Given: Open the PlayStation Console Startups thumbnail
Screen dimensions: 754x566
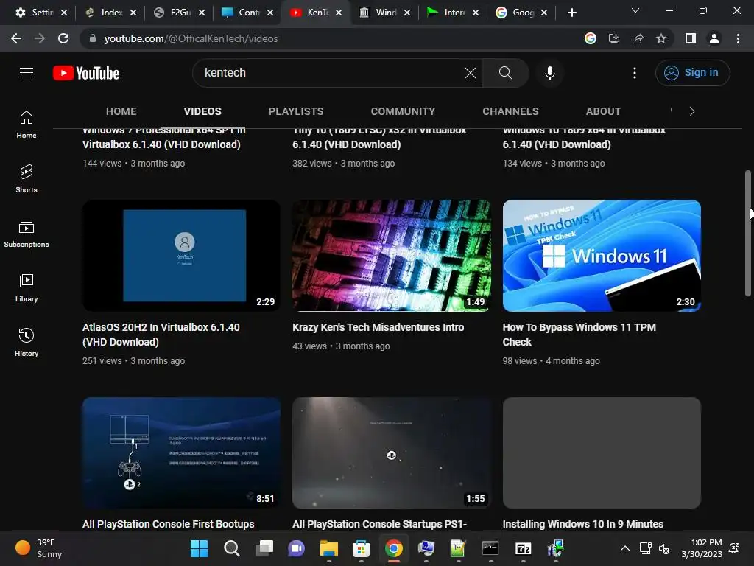Looking at the screenshot, I should coord(392,453).
